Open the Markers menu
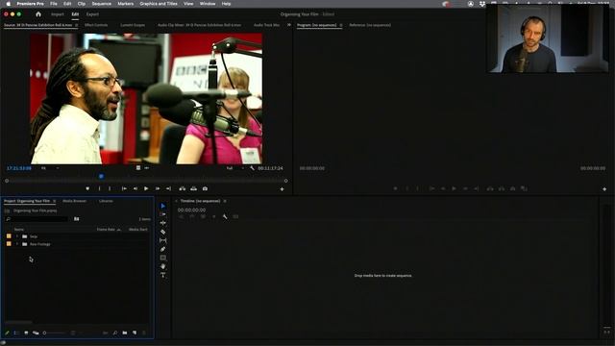The image size is (615, 346). (x=126, y=4)
